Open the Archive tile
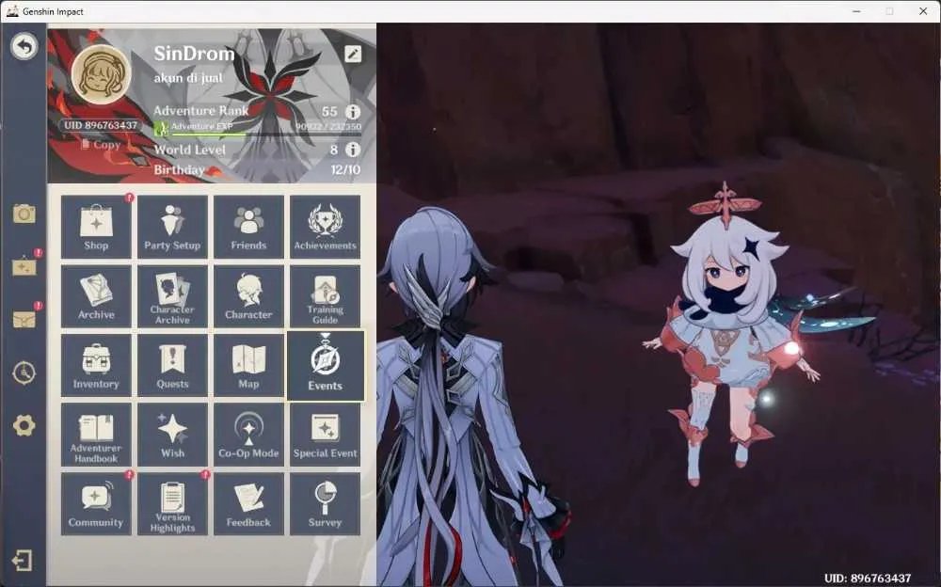The image size is (941, 587). (x=96, y=296)
